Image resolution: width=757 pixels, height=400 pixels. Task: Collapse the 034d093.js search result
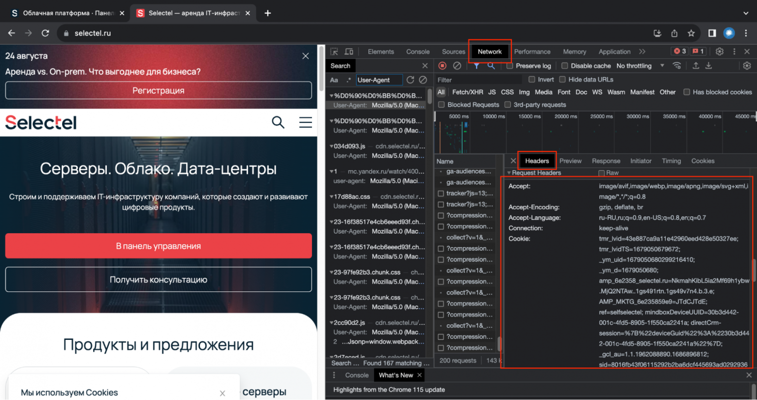click(331, 146)
